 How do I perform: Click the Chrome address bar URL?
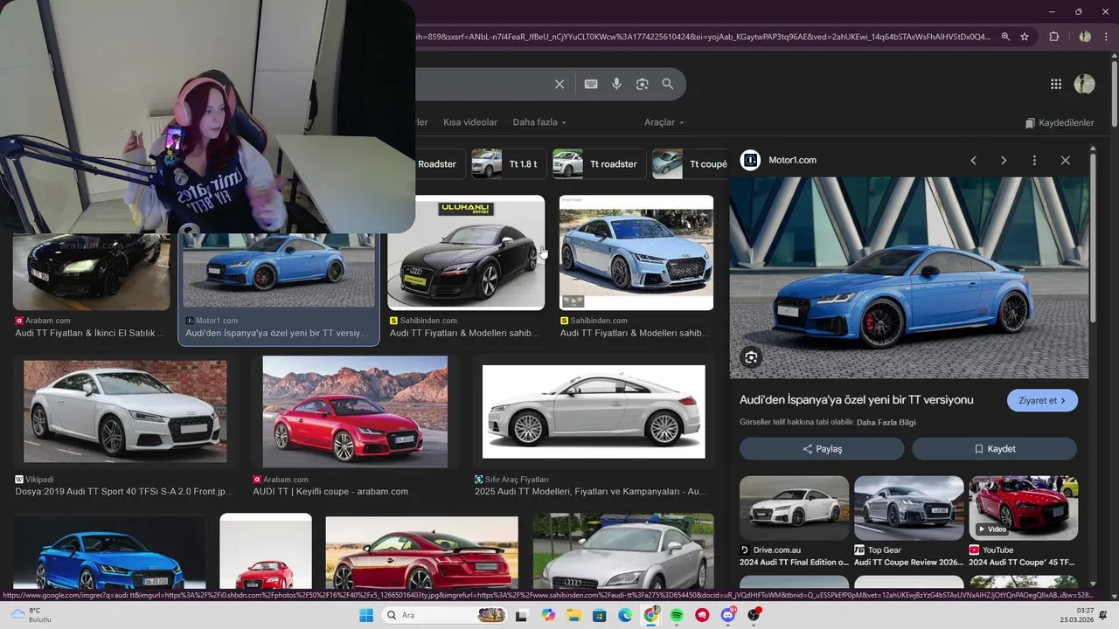click(x=704, y=37)
